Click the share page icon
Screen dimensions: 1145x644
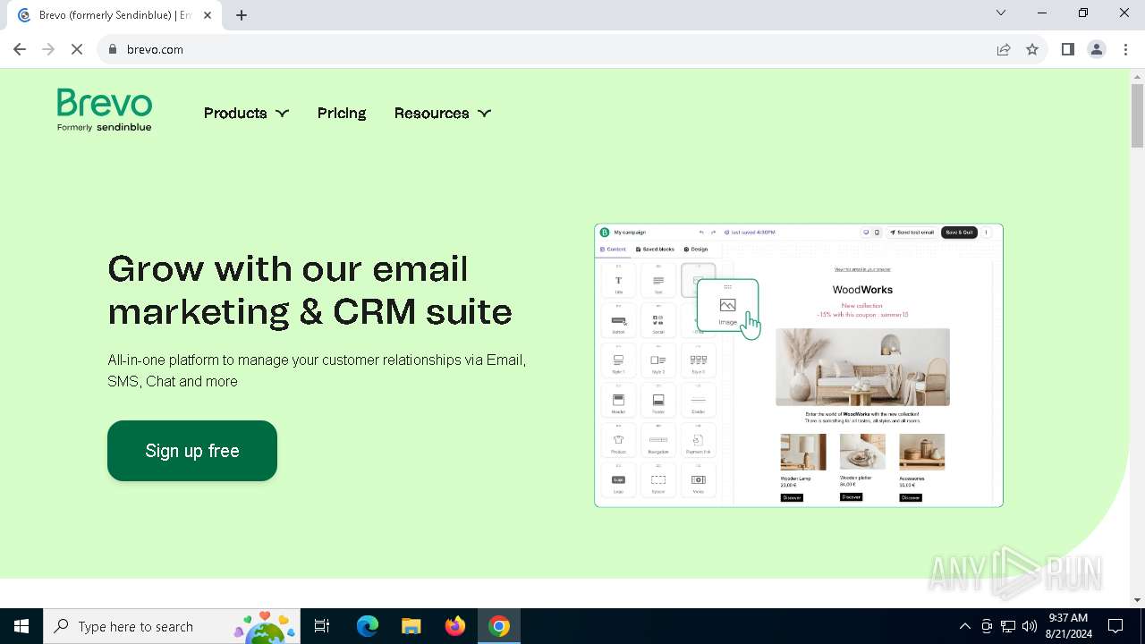point(1004,49)
